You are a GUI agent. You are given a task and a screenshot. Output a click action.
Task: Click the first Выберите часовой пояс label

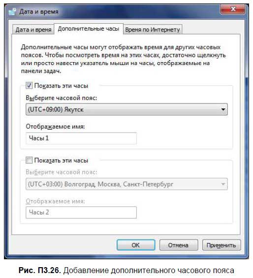[61, 98]
